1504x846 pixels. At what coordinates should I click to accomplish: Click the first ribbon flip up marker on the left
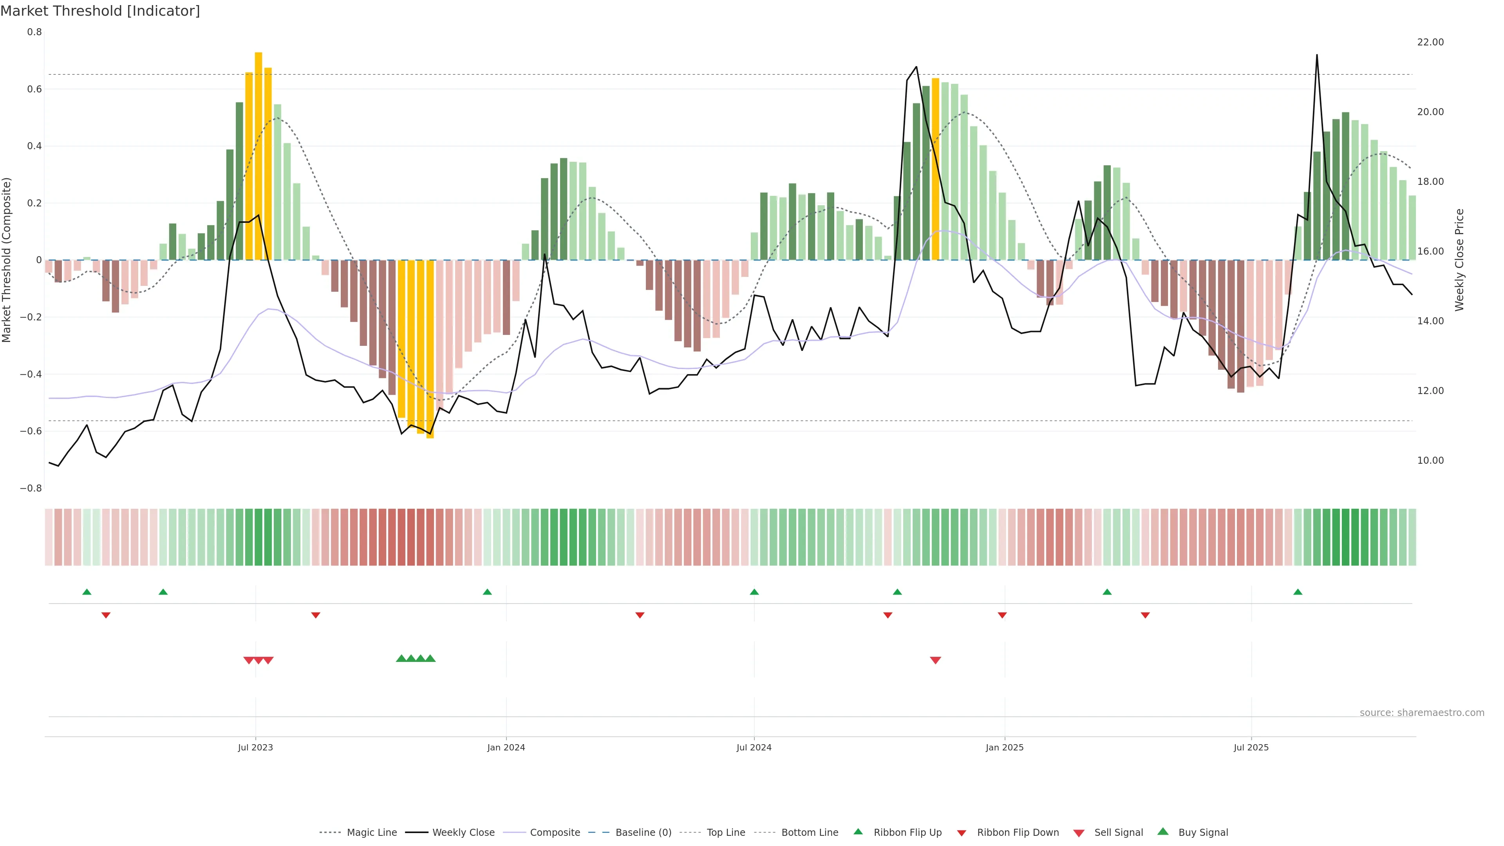pos(87,592)
